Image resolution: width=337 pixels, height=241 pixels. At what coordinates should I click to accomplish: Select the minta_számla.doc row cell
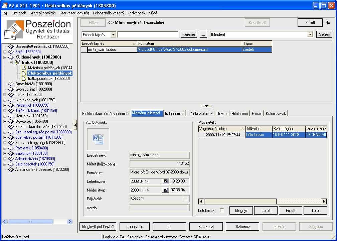click(x=112, y=50)
